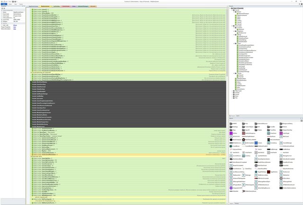Expand the Sounds folder in project tree
The width and height of the screenshot is (303, 205).
[232, 95]
